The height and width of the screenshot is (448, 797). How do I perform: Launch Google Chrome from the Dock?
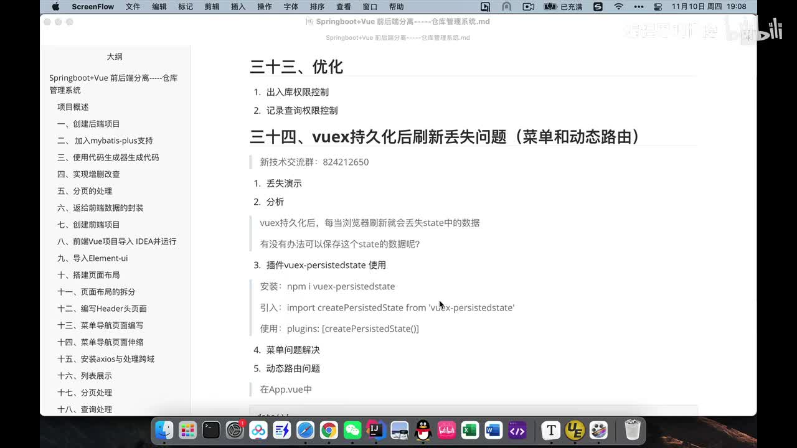pos(329,430)
